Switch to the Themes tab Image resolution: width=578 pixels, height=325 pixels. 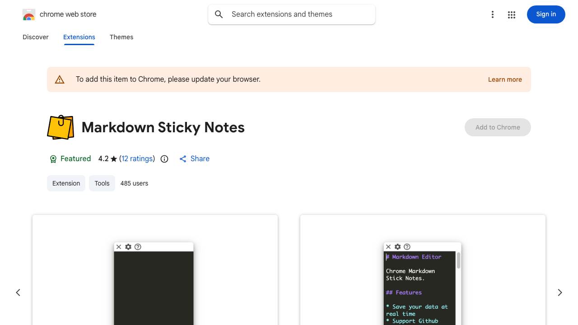pos(121,37)
